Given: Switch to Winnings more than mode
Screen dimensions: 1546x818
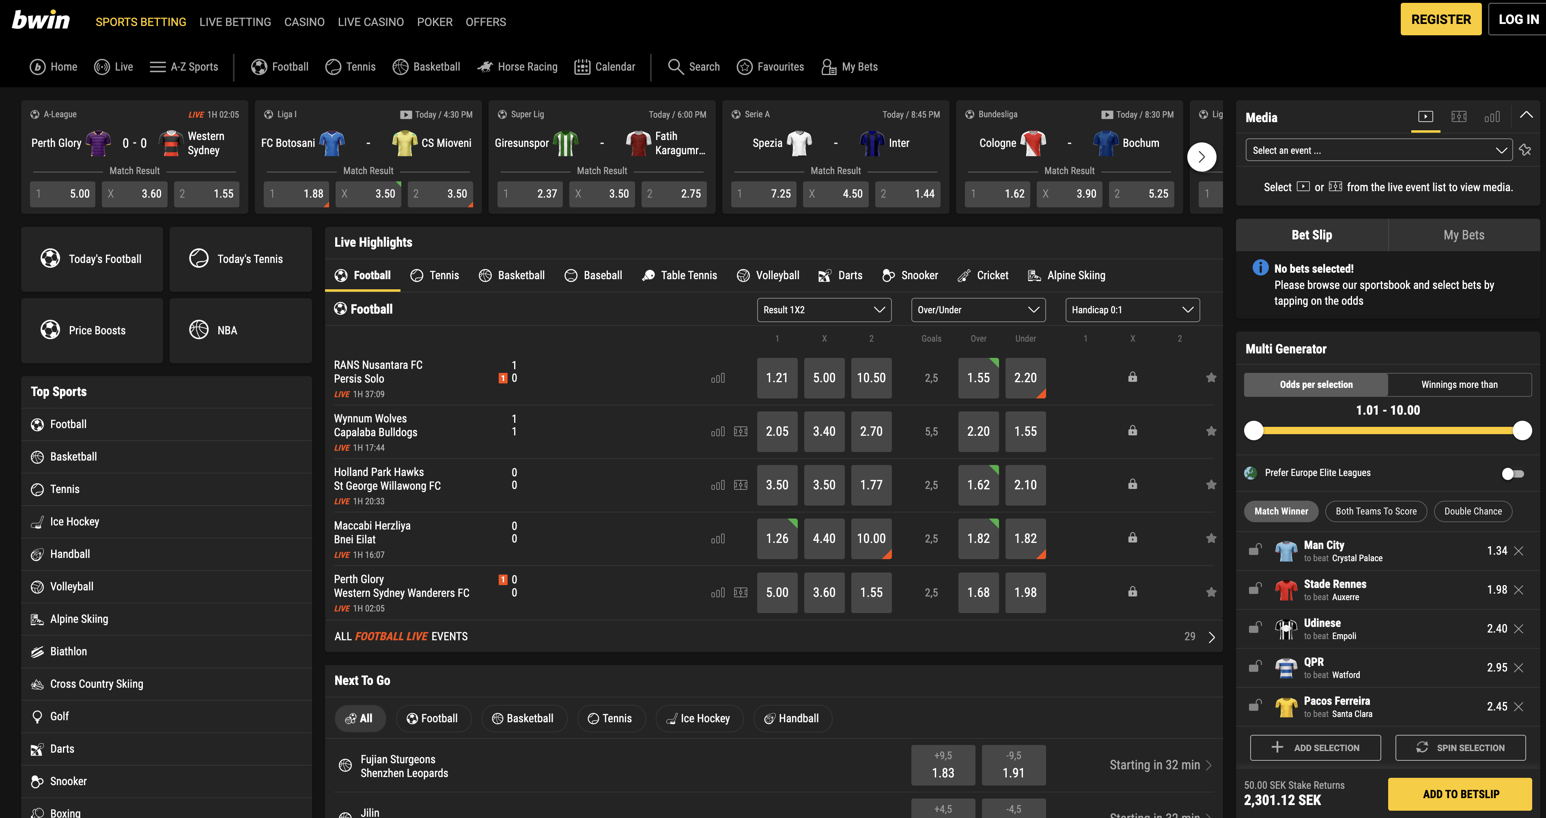Looking at the screenshot, I should click(x=1459, y=385).
